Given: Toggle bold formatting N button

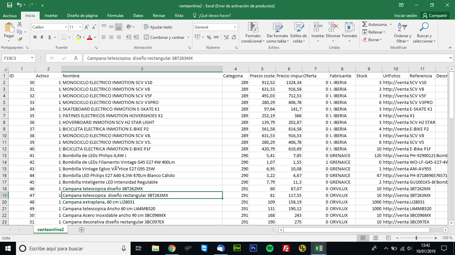Looking at the screenshot, I should (35, 38).
